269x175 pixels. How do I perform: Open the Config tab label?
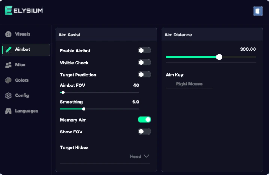[22, 95]
